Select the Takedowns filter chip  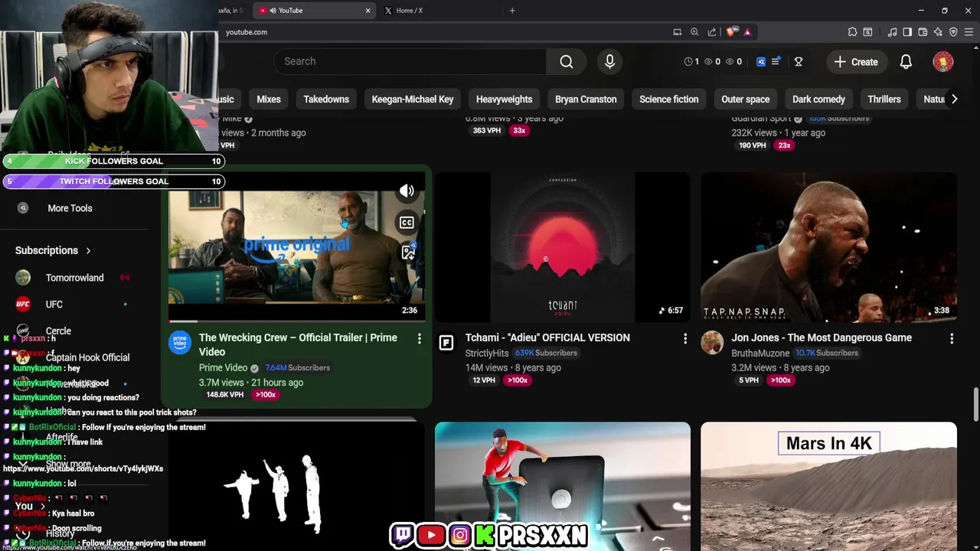(326, 99)
